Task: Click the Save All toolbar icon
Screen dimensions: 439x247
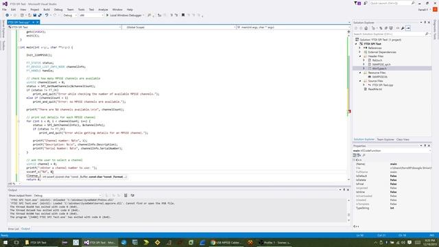Action: [x=40, y=15]
